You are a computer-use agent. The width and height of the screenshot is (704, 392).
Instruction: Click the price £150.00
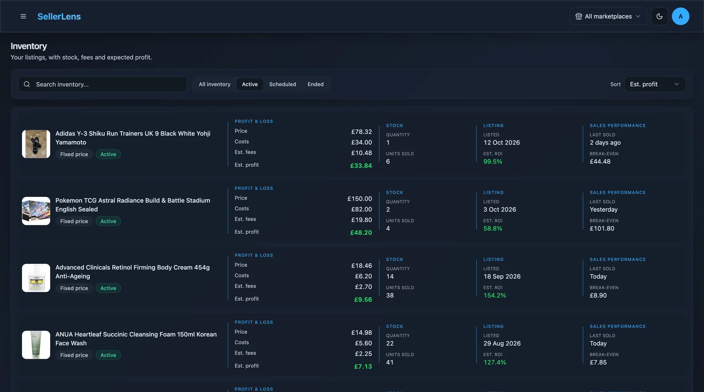click(359, 199)
